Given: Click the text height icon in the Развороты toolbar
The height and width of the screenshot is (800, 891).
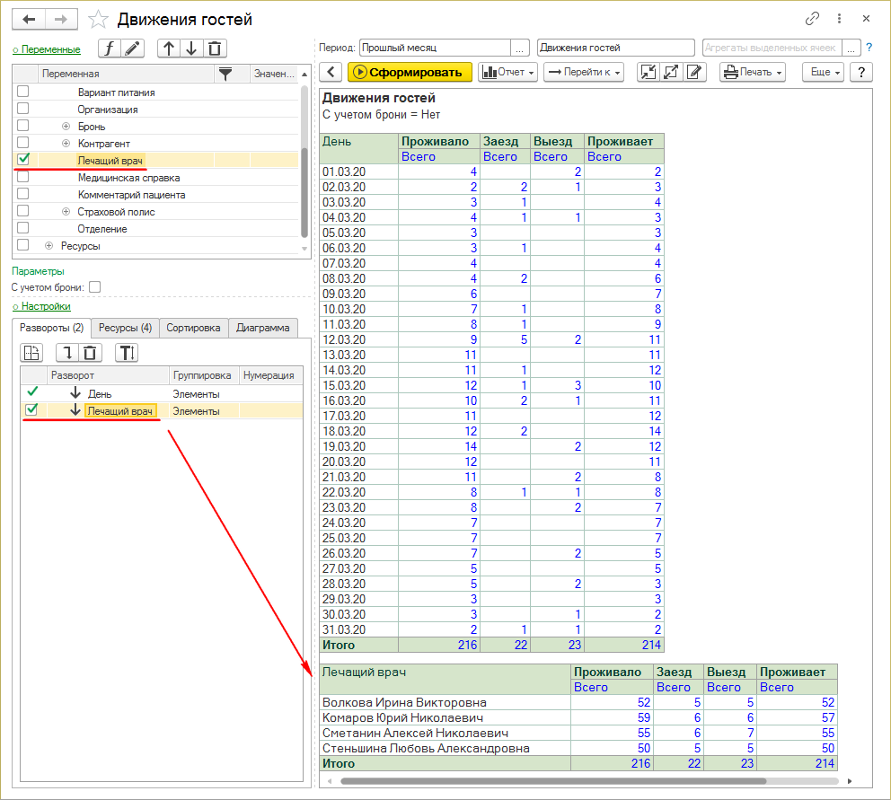Looking at the screenshot, I should pyautogui.click(x=127, y=353).
